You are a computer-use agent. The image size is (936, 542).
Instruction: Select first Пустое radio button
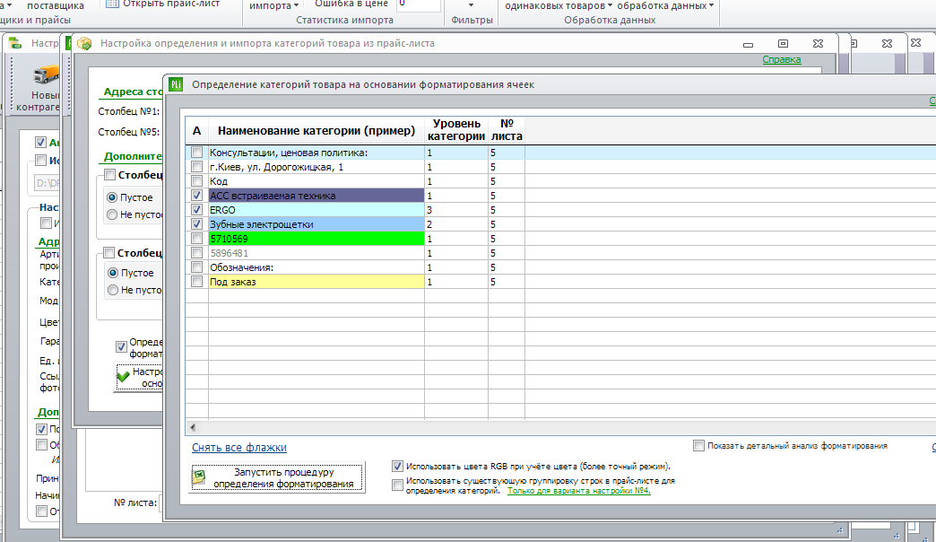point(112,197)
